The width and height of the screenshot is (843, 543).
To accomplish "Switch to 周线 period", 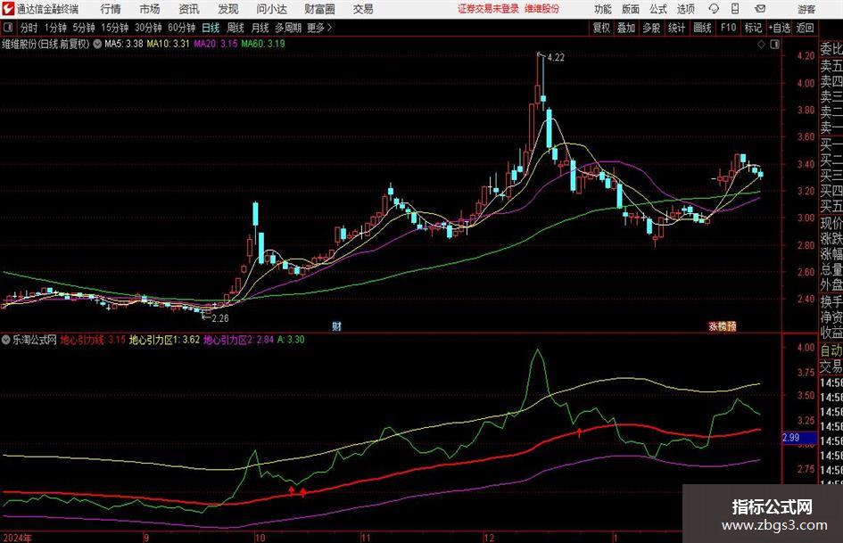I will point(236,28).
